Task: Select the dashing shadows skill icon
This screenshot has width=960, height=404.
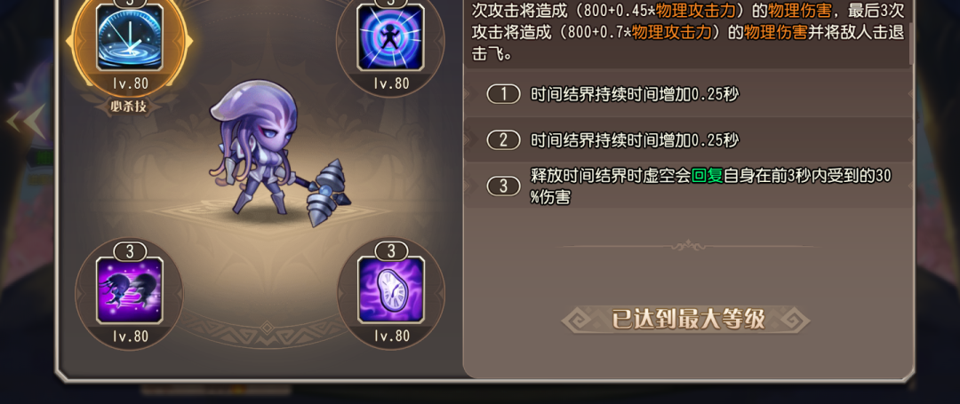Action: (x=130, y=290)
